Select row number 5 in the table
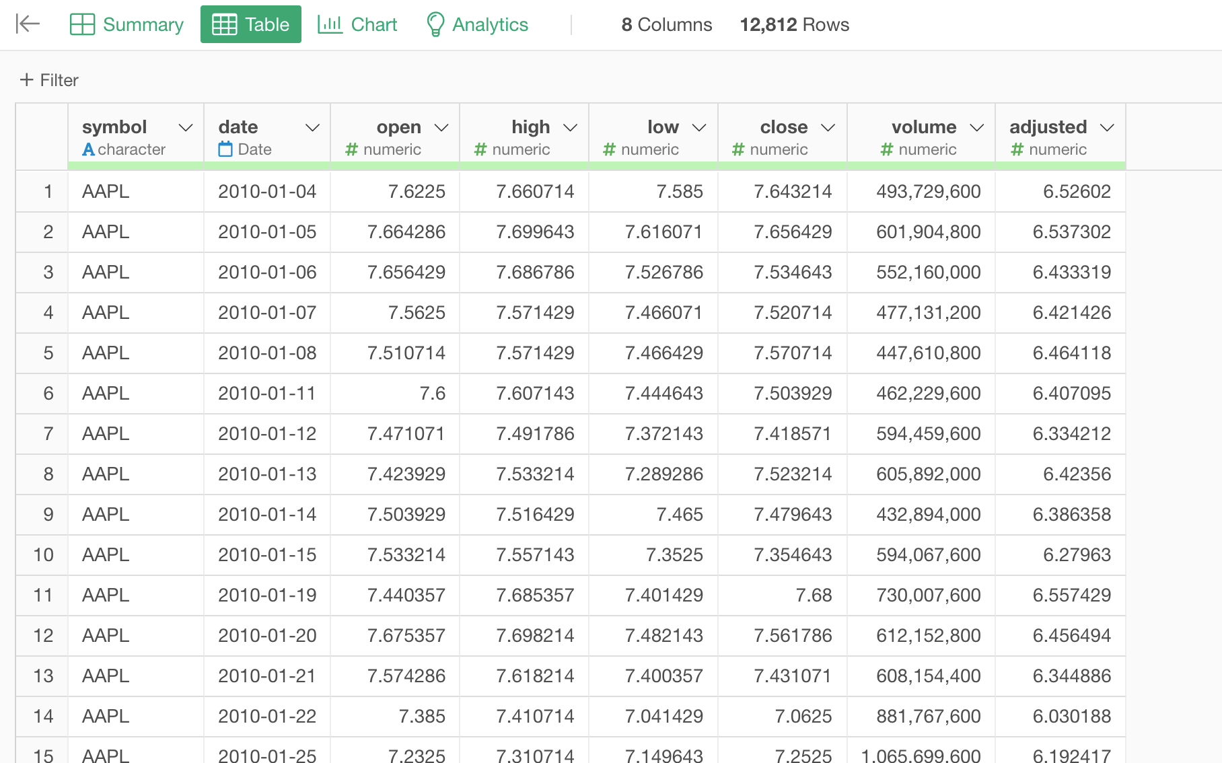This screenshot has width=1222, height=763. tap(48, 353)
